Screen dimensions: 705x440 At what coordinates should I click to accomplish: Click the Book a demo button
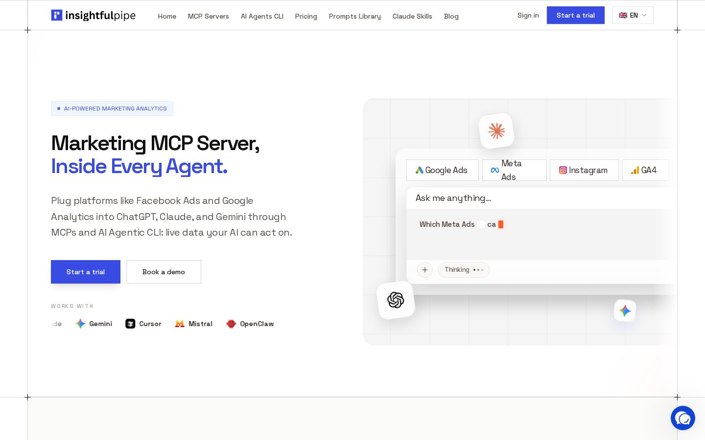164,272
